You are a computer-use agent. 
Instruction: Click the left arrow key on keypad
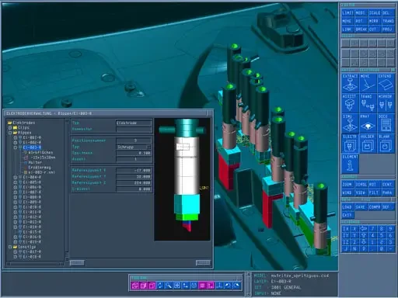pos(364,229)
